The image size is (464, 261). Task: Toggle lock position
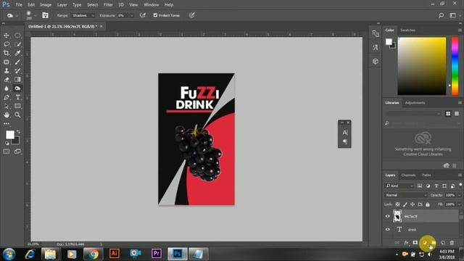tap(413, 204)
